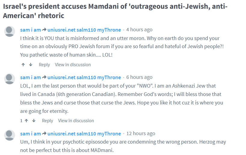Reply to the 6 hours ago comment
246x155 pixels.
tap(48, 121)
